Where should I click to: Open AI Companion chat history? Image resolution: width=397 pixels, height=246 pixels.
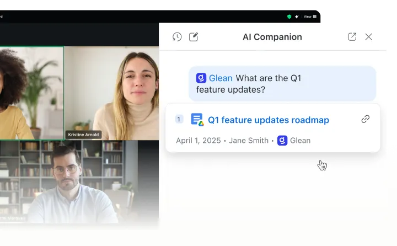click(177, 37)
